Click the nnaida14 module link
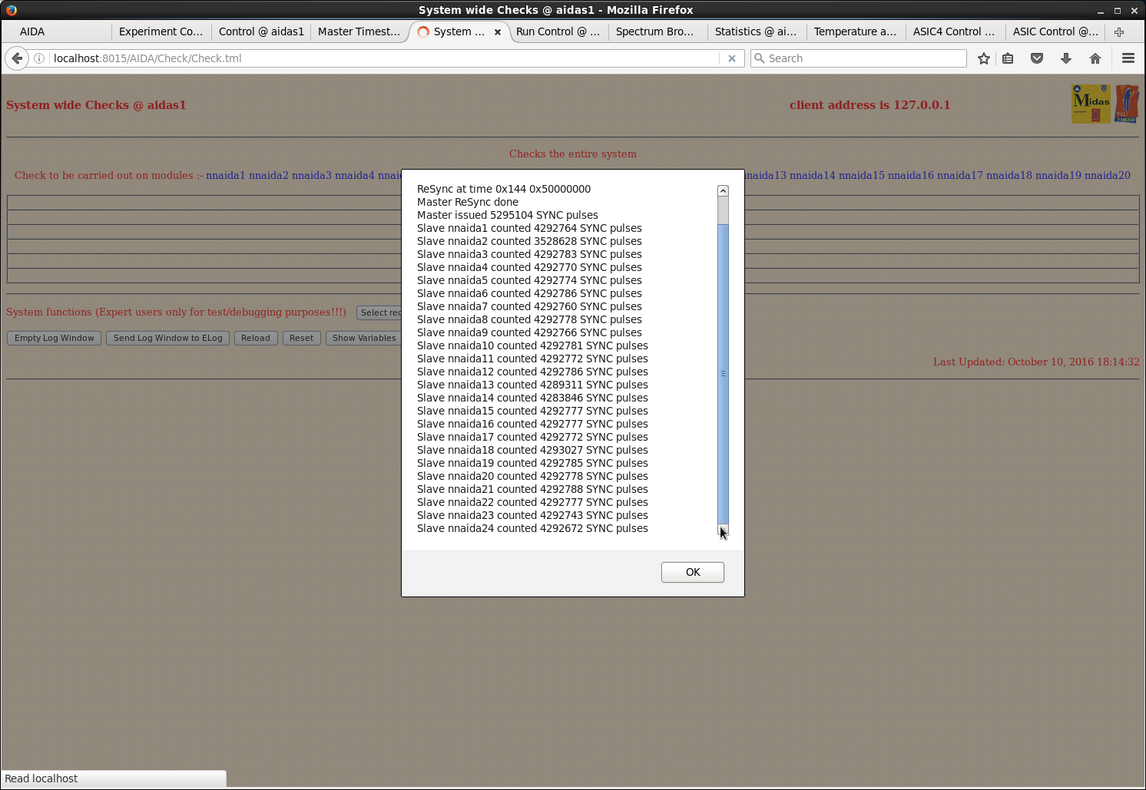This screenshot has height=790, width=1146. click(813, 175)
